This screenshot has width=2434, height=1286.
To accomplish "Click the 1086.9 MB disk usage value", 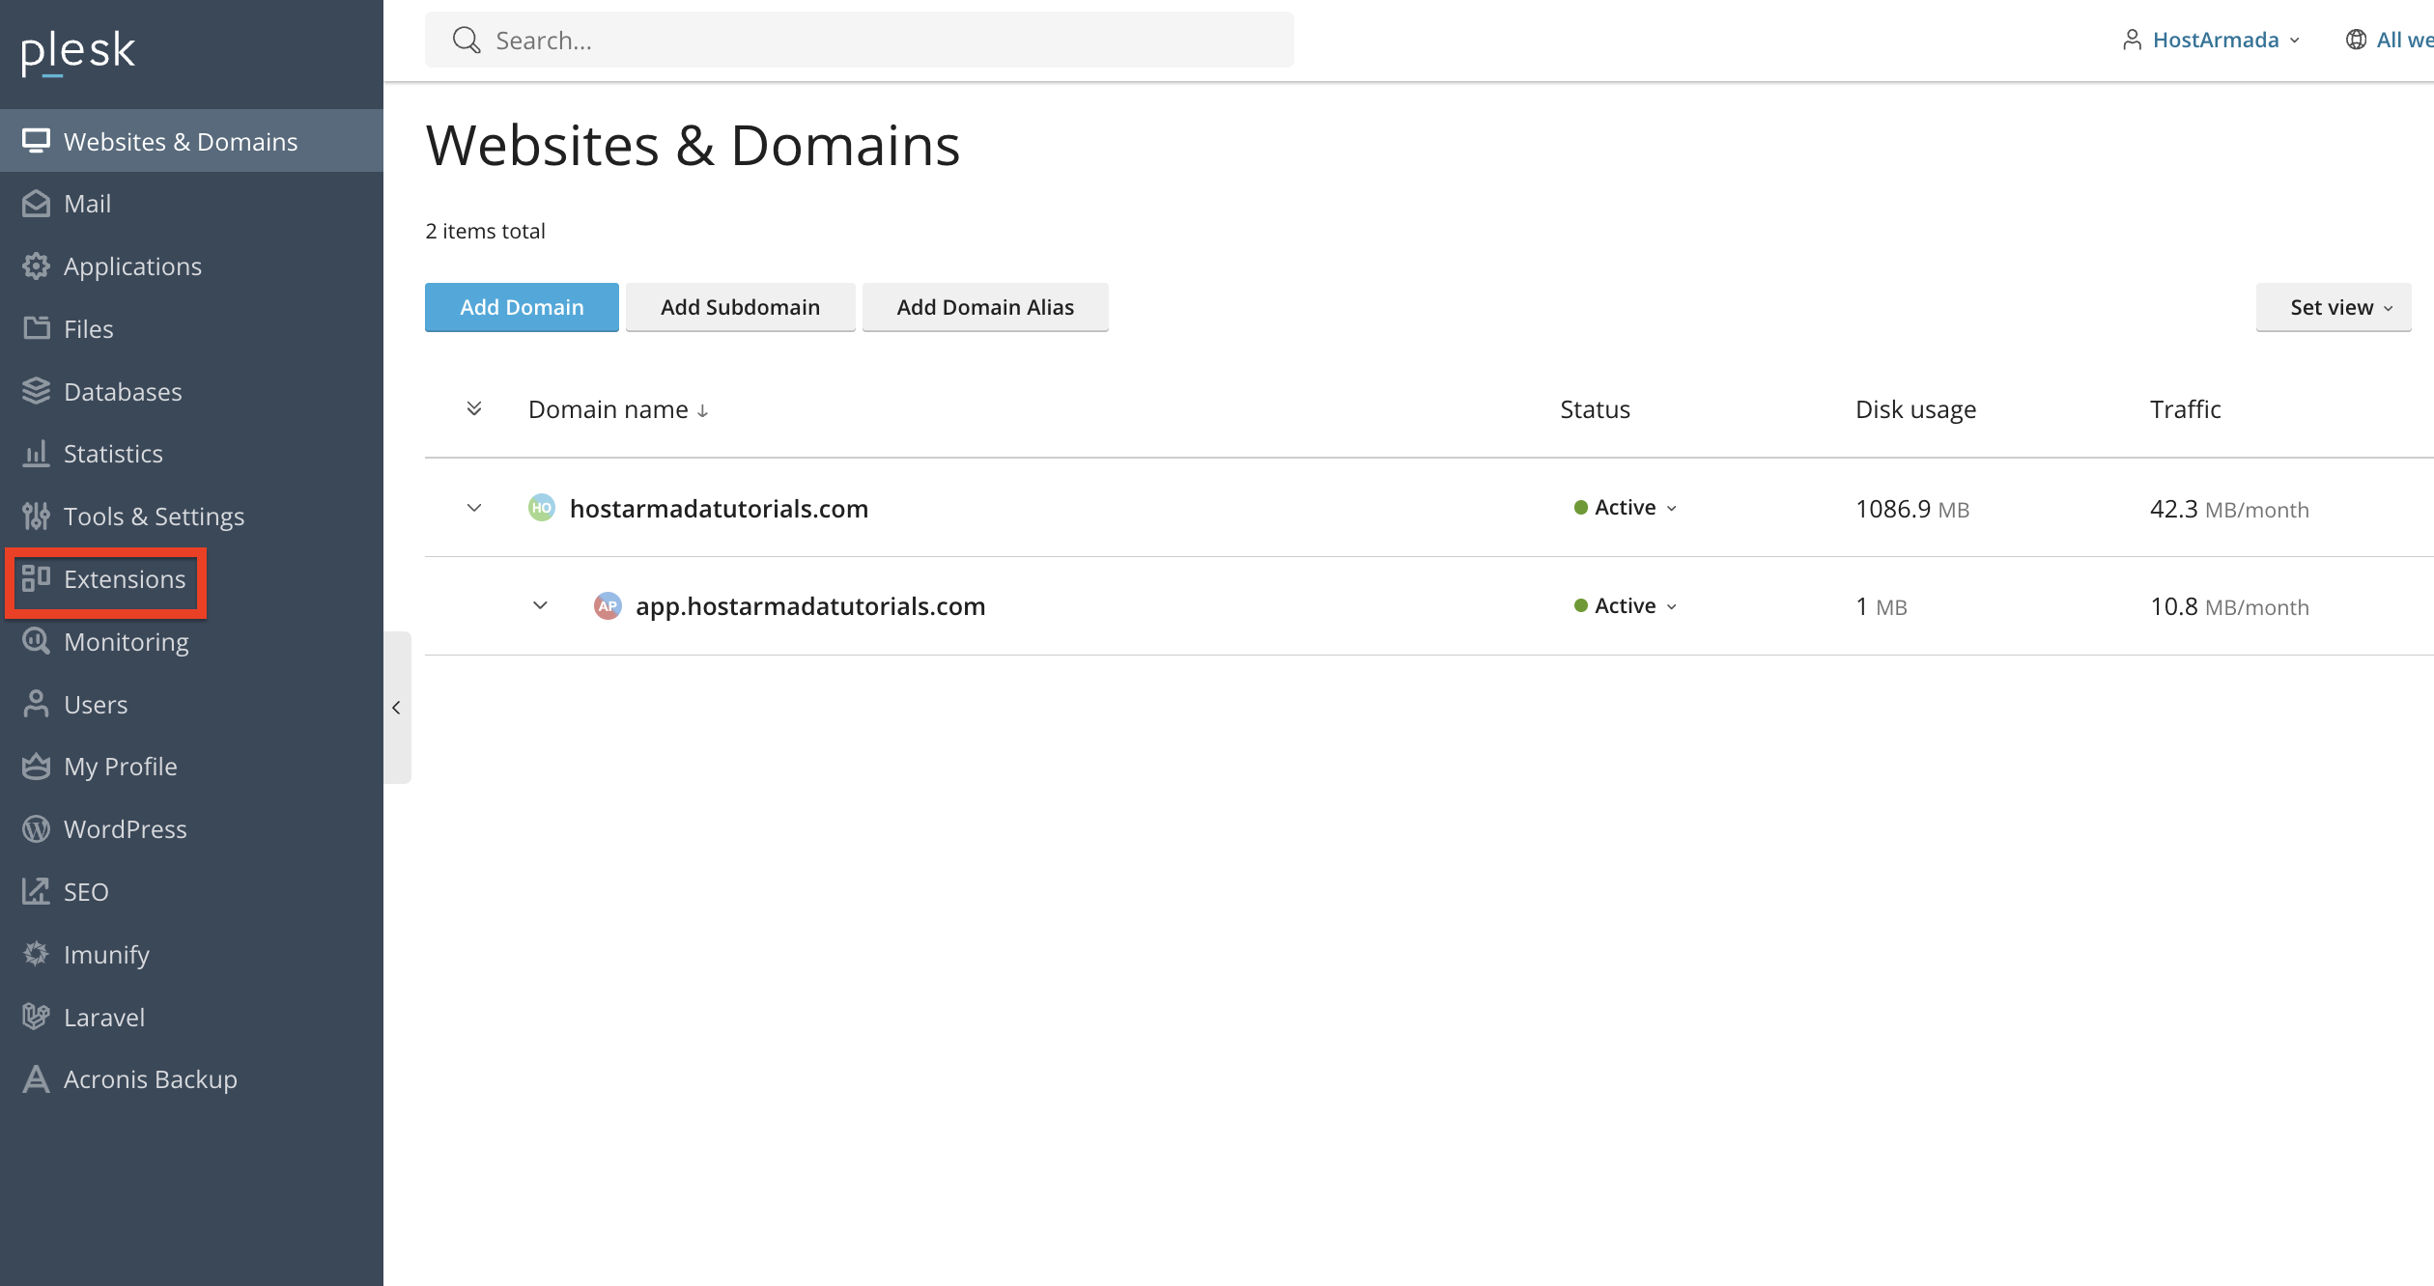I will click(1912, 509).
